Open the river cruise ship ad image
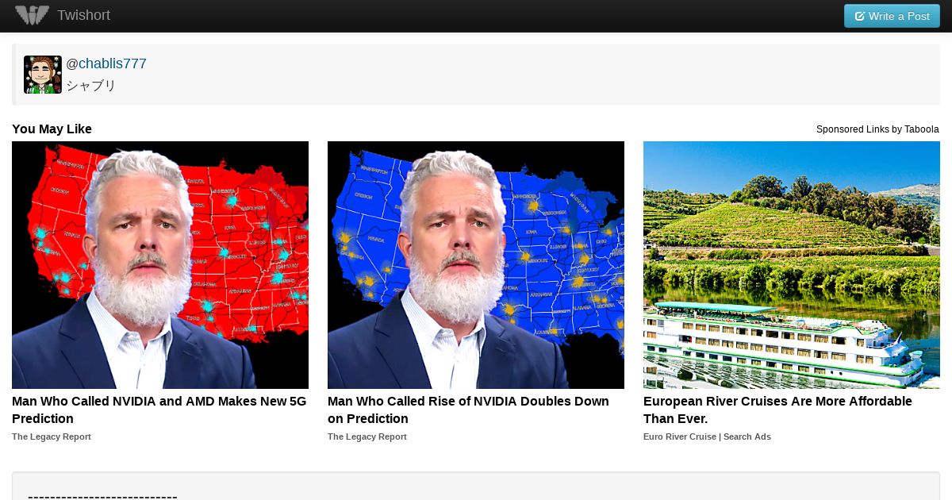Screen dimensions: 952x500 click(x=792, y=265)
